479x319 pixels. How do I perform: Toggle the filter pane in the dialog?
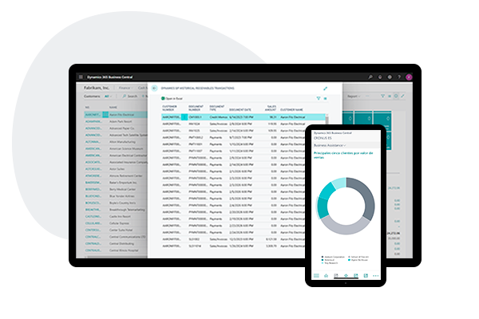[319, 98]
